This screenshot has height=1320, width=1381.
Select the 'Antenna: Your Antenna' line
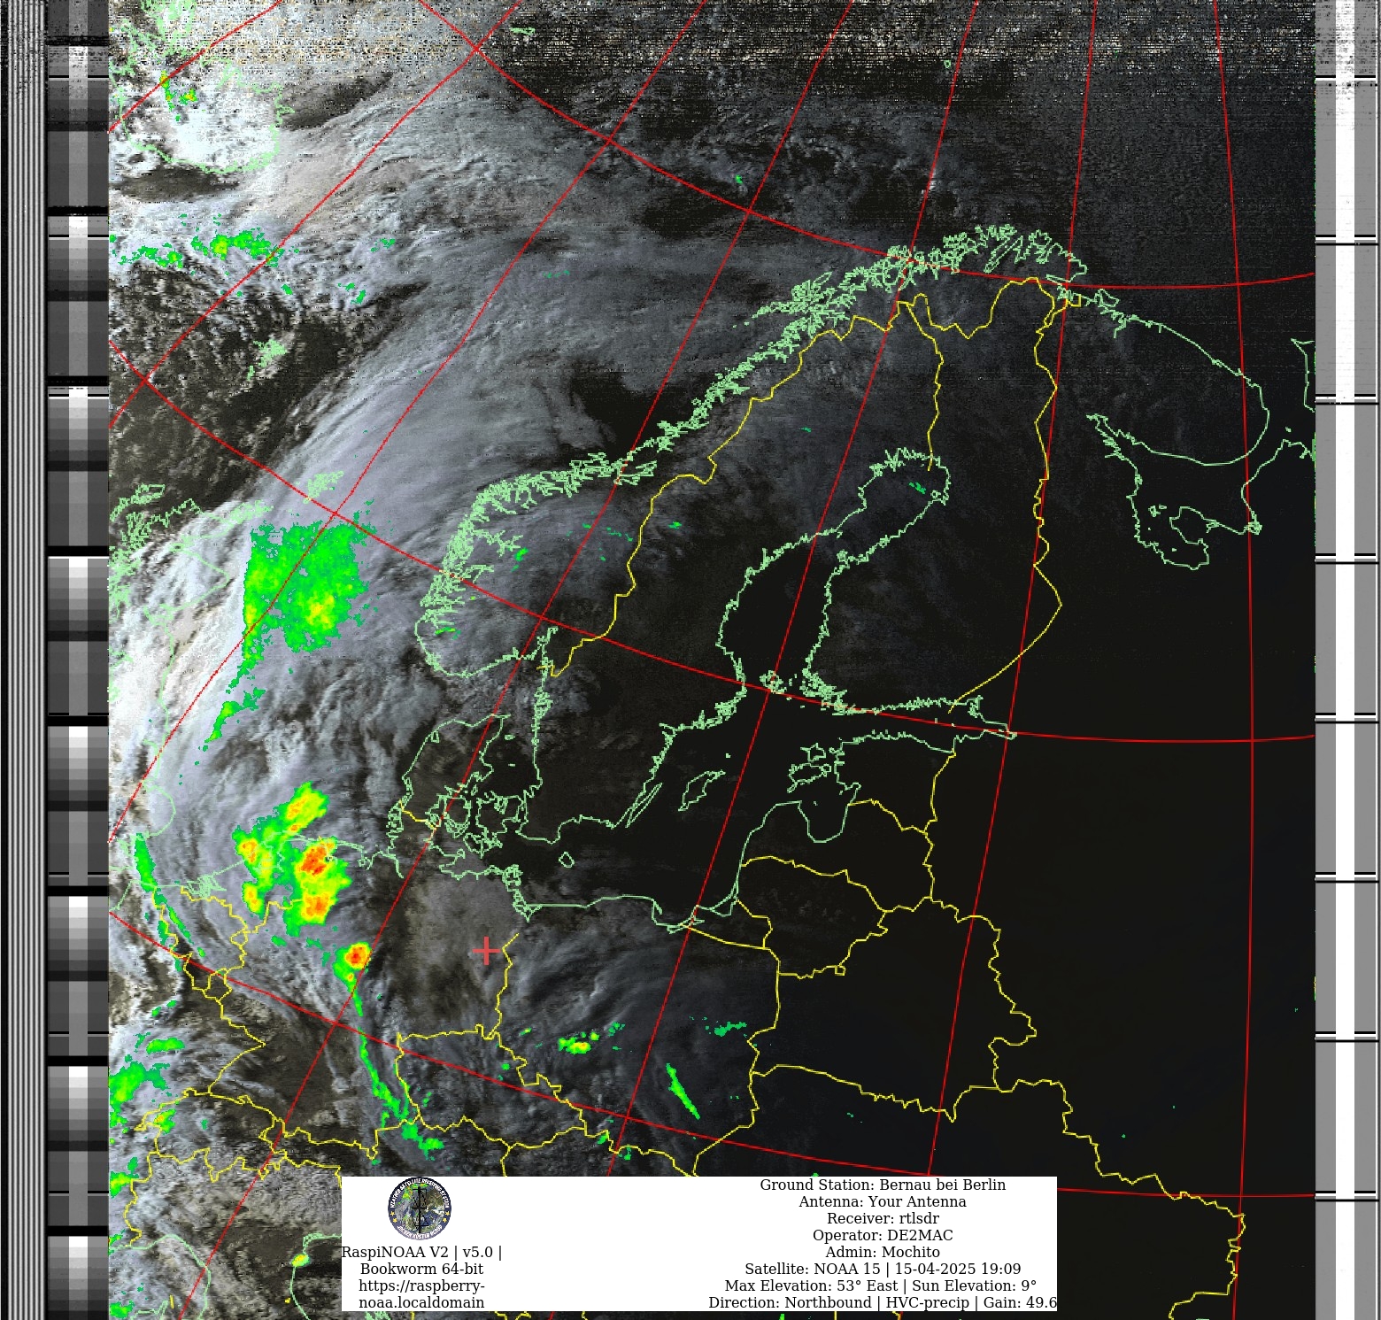pos(883,1201)
